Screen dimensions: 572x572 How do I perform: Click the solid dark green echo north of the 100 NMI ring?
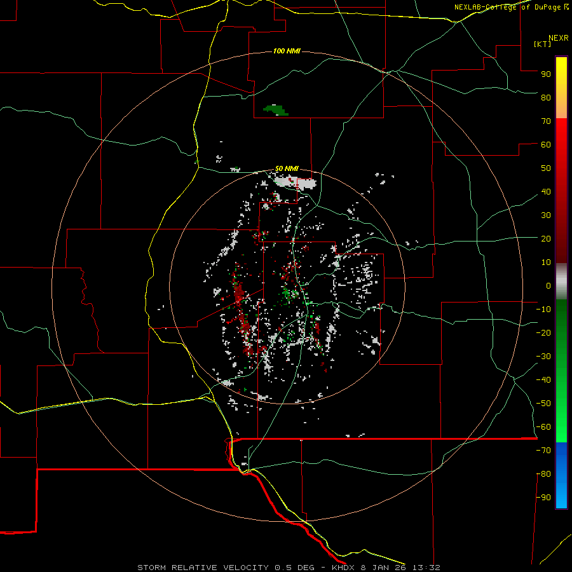276,110
